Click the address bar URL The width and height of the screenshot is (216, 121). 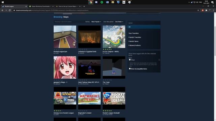(x=52, y=10)
